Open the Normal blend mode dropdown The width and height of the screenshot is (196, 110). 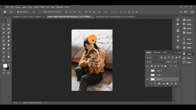(155, 62)
